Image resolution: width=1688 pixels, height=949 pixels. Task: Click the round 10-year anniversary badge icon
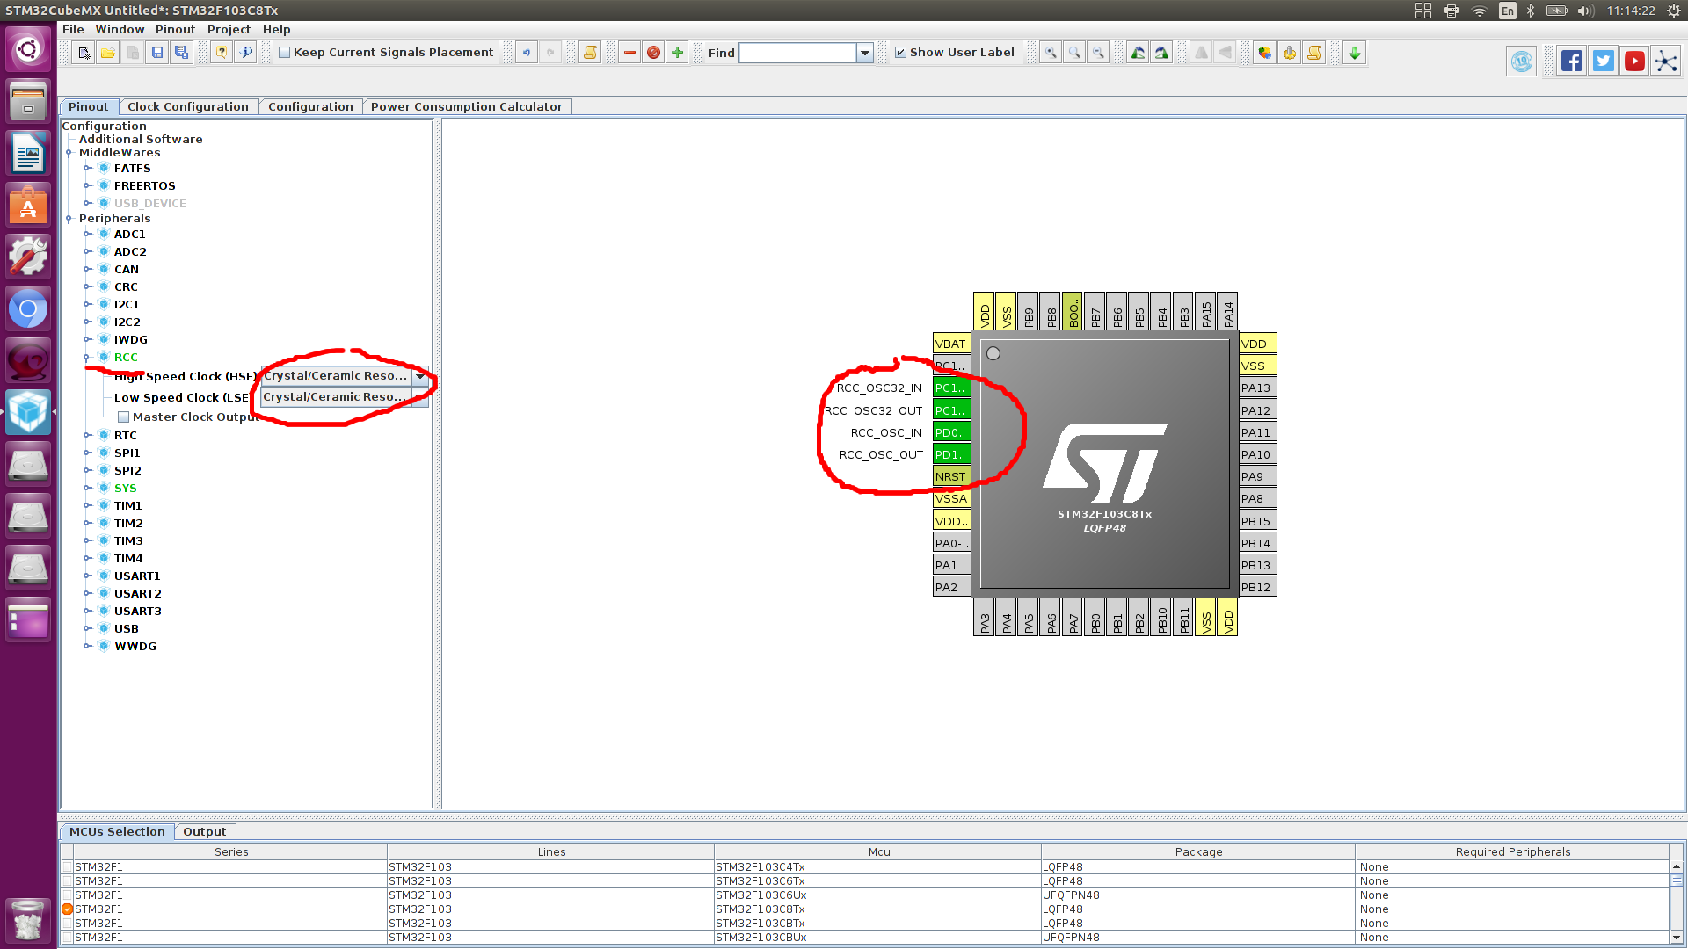tap(1522, 61)
